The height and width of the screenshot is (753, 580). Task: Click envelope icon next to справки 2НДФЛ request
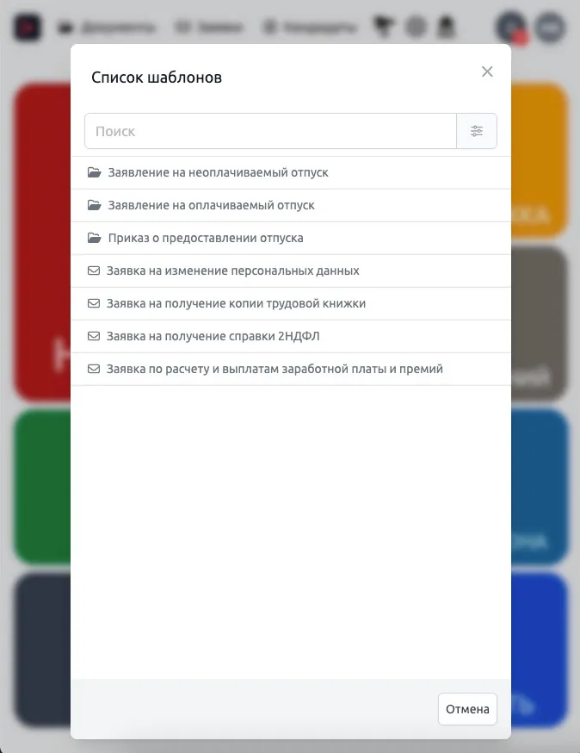click(94, 336)
